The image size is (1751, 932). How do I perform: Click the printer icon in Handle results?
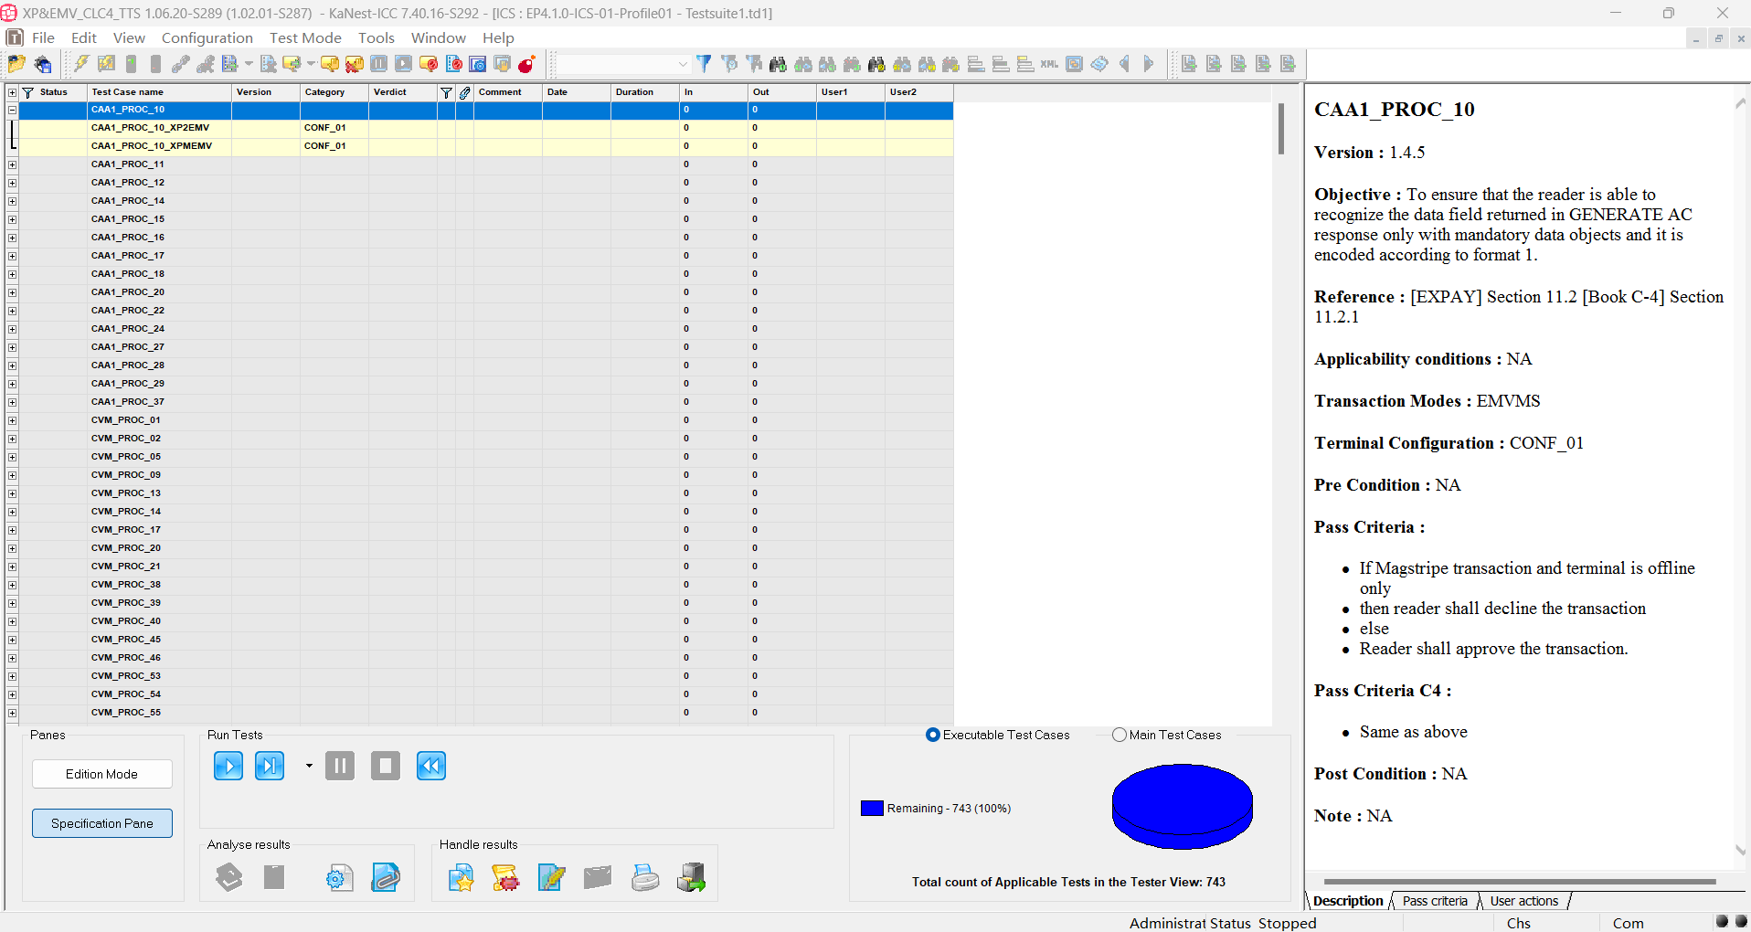[x=645, y=878]
